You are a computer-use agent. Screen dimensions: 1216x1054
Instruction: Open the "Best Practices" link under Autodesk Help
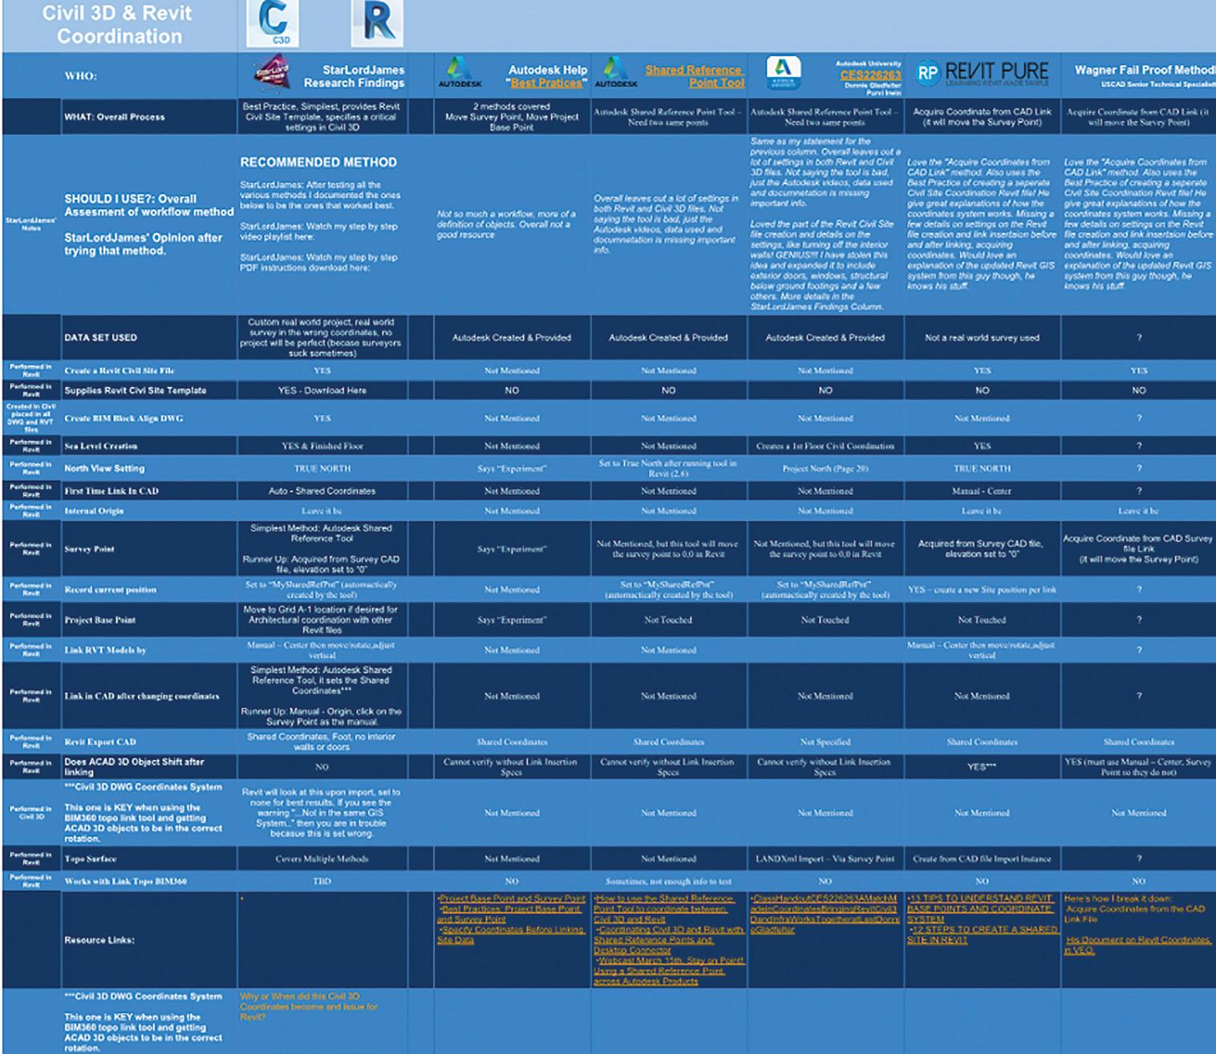tap(545, 83)
